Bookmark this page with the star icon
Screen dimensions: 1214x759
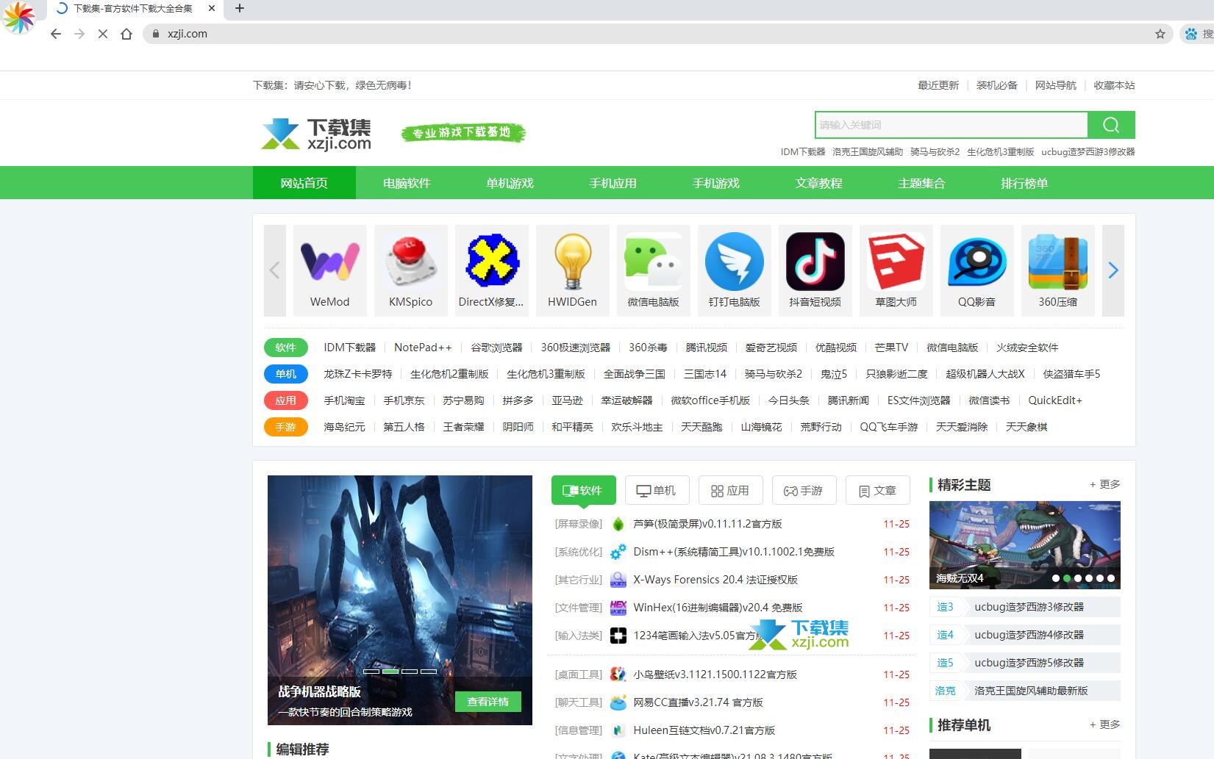coord(1160,34)
